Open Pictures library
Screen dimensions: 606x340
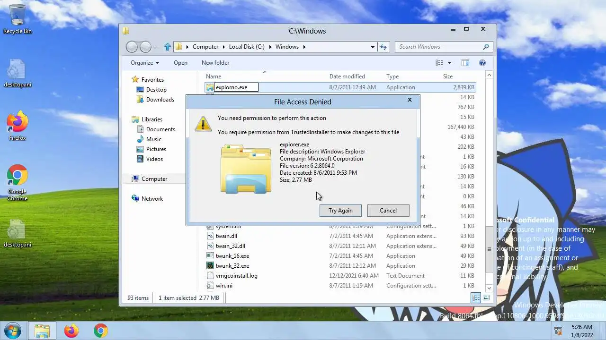click(156, 149)
